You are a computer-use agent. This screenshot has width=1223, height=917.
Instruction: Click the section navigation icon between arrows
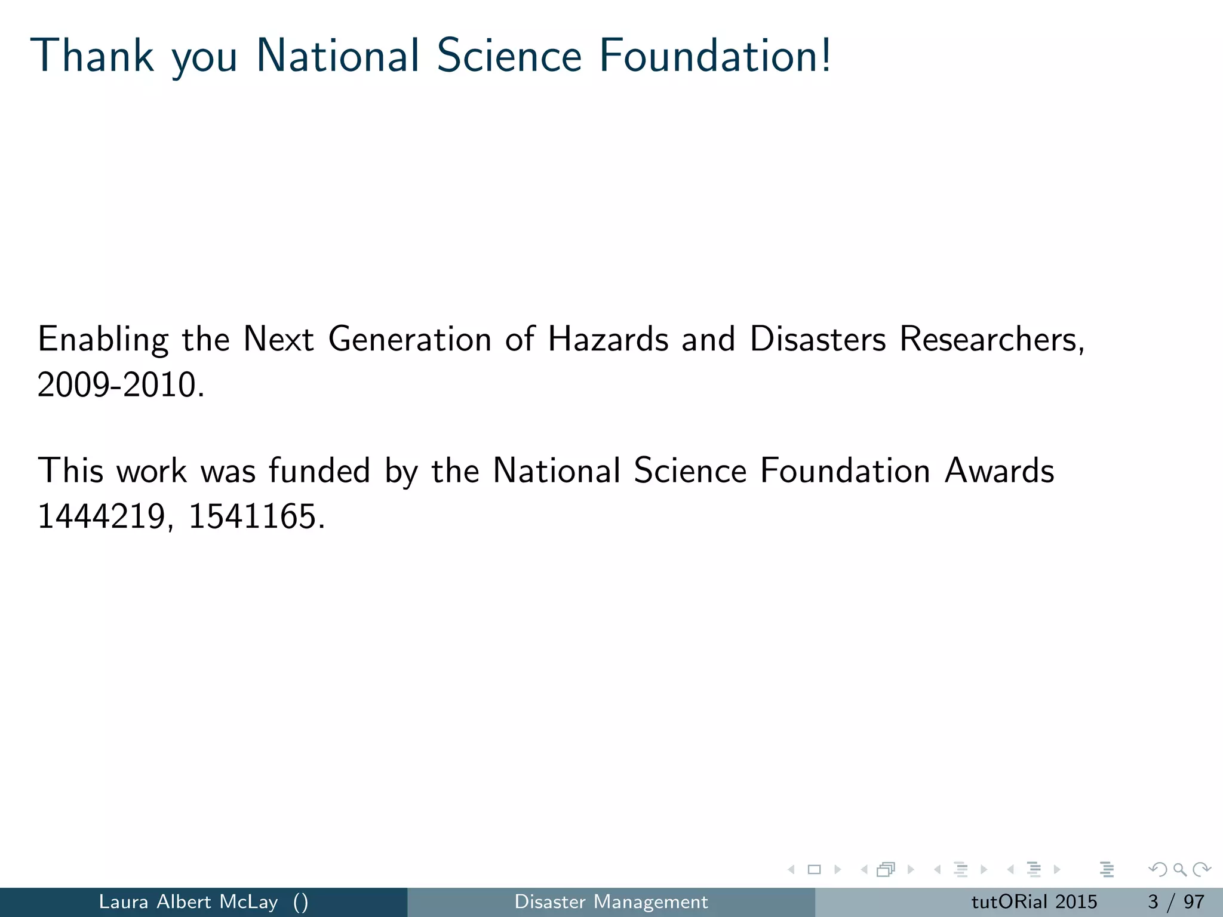(x=1034, y=870)
